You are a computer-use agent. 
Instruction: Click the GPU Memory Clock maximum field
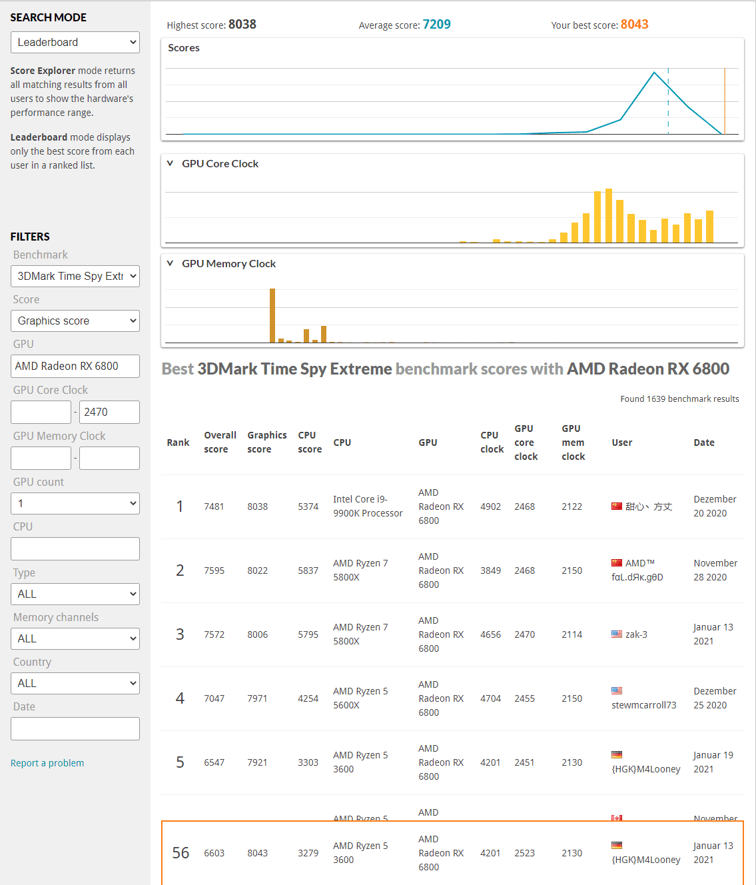pyautogui.click(x=109, y=458)
